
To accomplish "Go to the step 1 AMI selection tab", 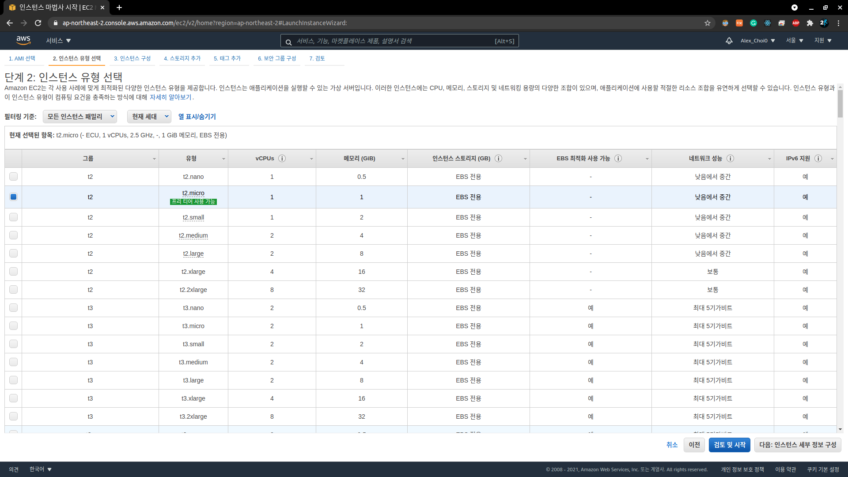I will tap(22, 58).
